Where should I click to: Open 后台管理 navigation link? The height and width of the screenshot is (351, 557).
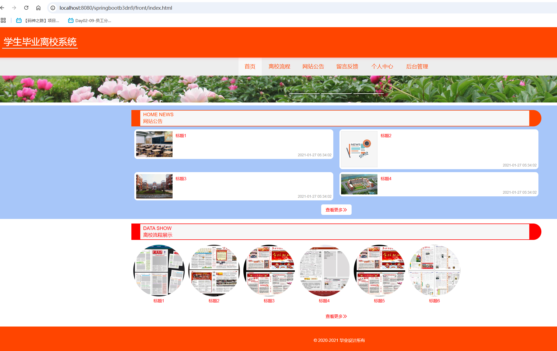pos(417,66)
